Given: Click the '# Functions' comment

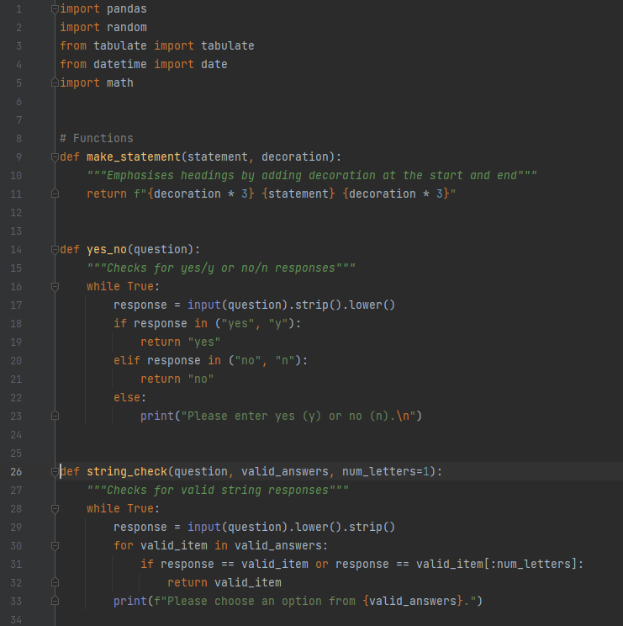Looking at the screenshot, I should coord(96,139).
